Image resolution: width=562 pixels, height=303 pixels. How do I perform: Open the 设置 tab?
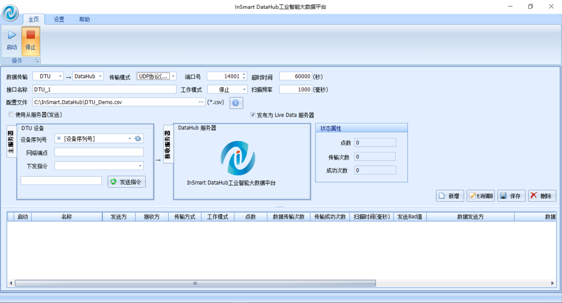click(59, 20)
